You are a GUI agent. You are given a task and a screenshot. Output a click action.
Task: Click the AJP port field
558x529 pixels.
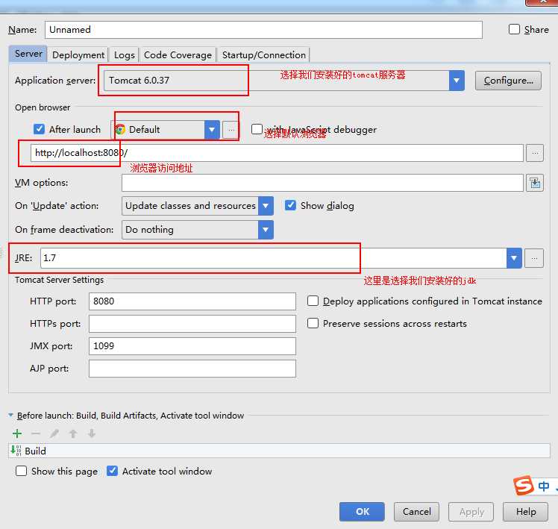(x=192, y=369)
